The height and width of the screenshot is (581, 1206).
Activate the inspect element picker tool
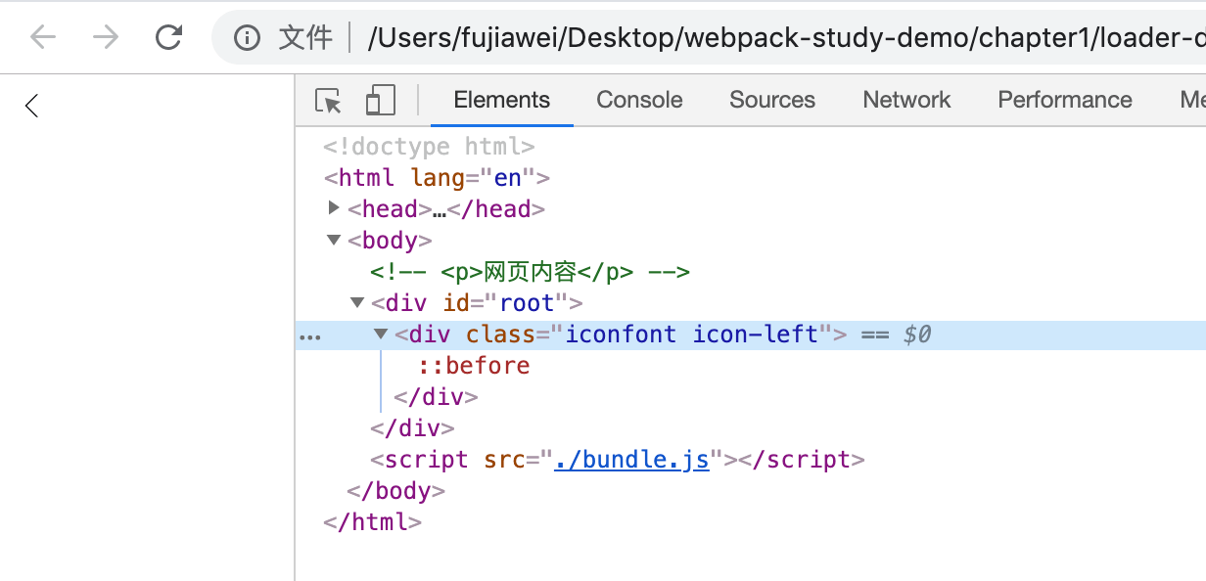coord(328,101)
